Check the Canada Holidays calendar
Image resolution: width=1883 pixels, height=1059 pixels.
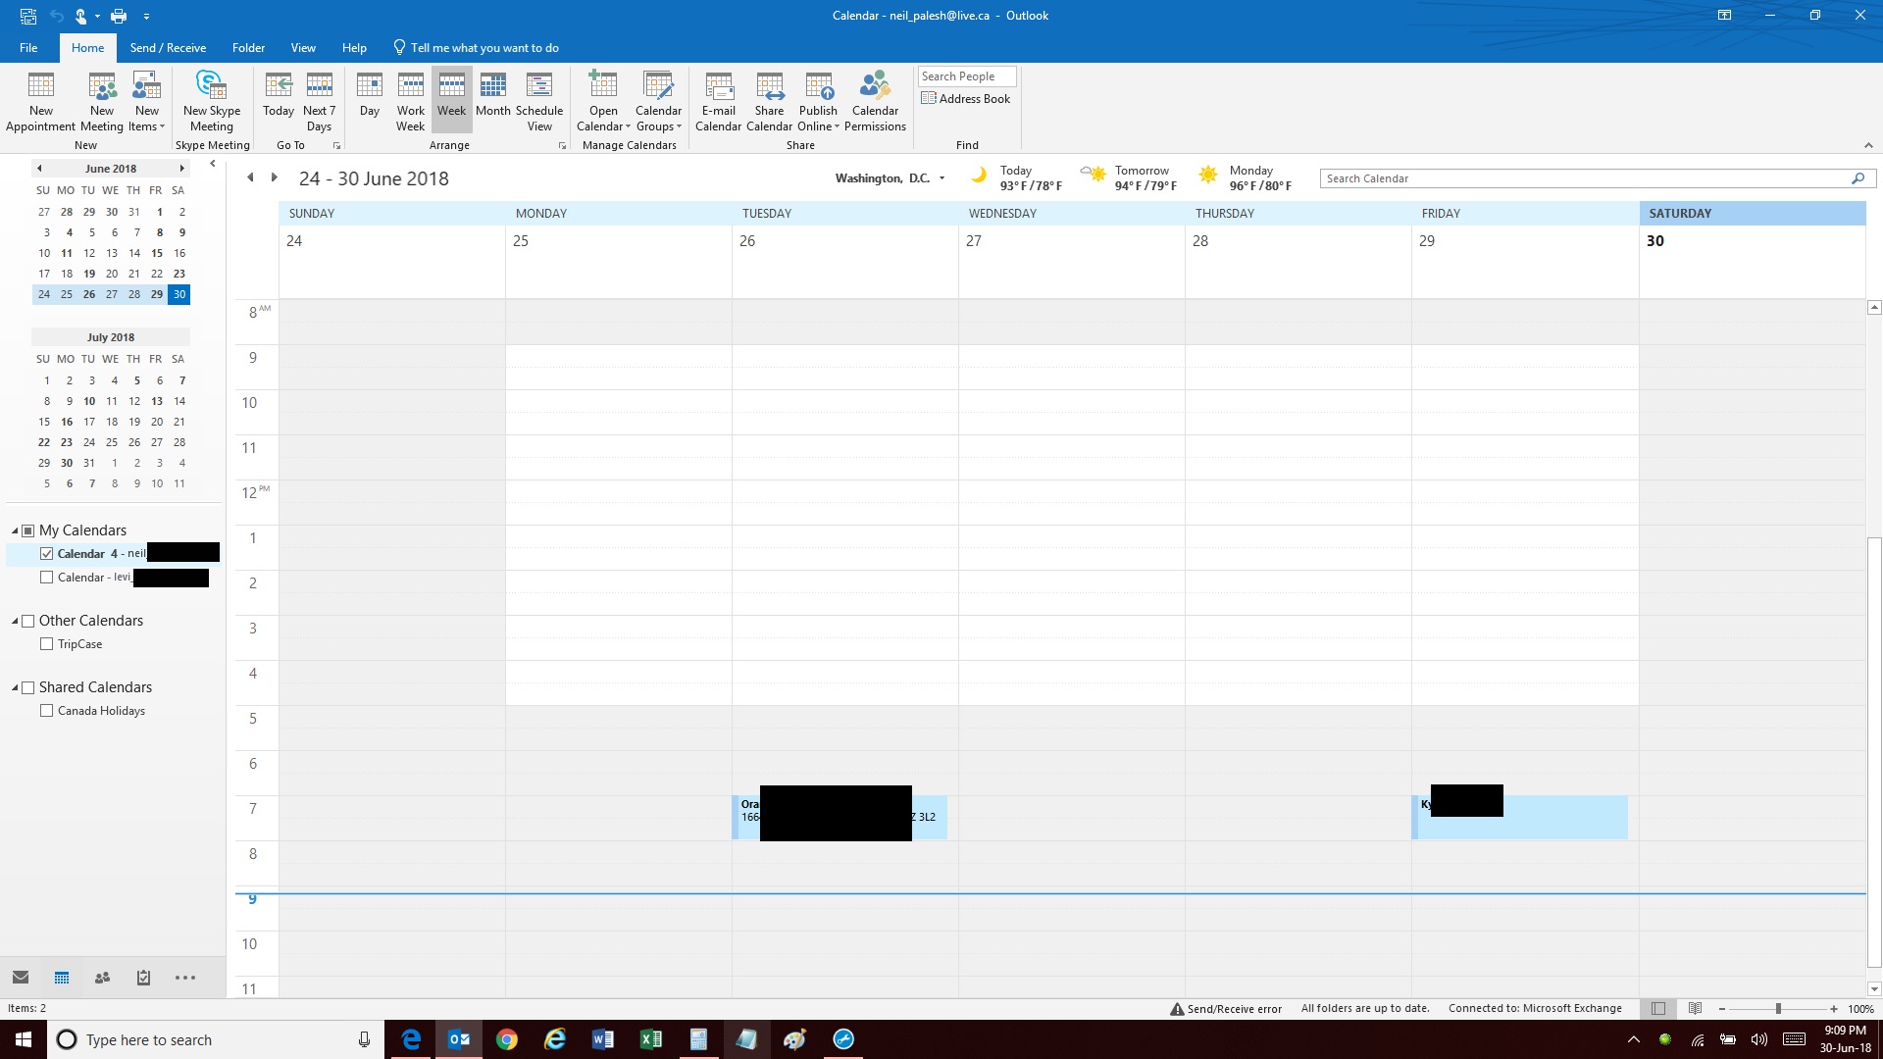pyautogui.click(x=46, y=711)
